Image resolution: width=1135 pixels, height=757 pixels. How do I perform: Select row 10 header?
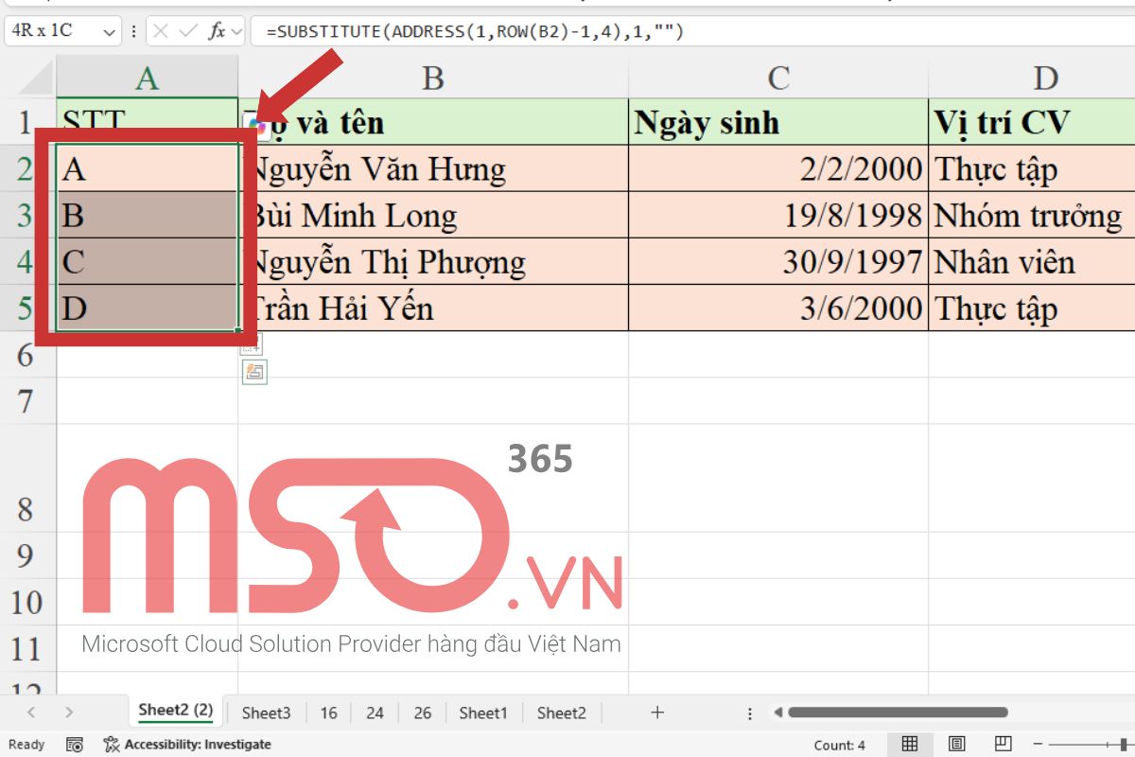(x=27, y=603)
